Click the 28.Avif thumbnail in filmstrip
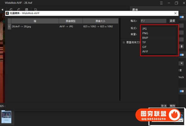The width and height of the screenshot is (186, 126). [x=6, y=117]
